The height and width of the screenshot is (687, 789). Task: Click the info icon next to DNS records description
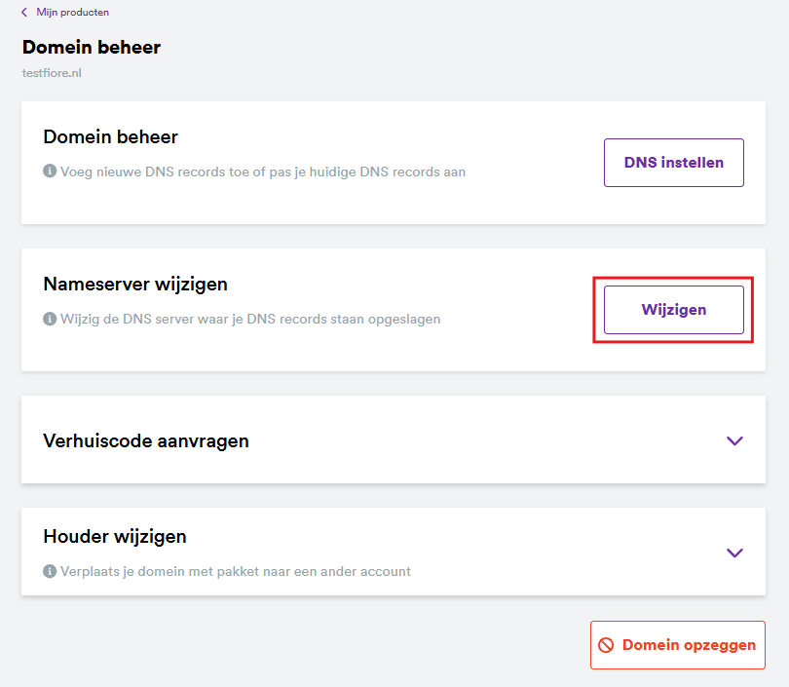[48, 172]
